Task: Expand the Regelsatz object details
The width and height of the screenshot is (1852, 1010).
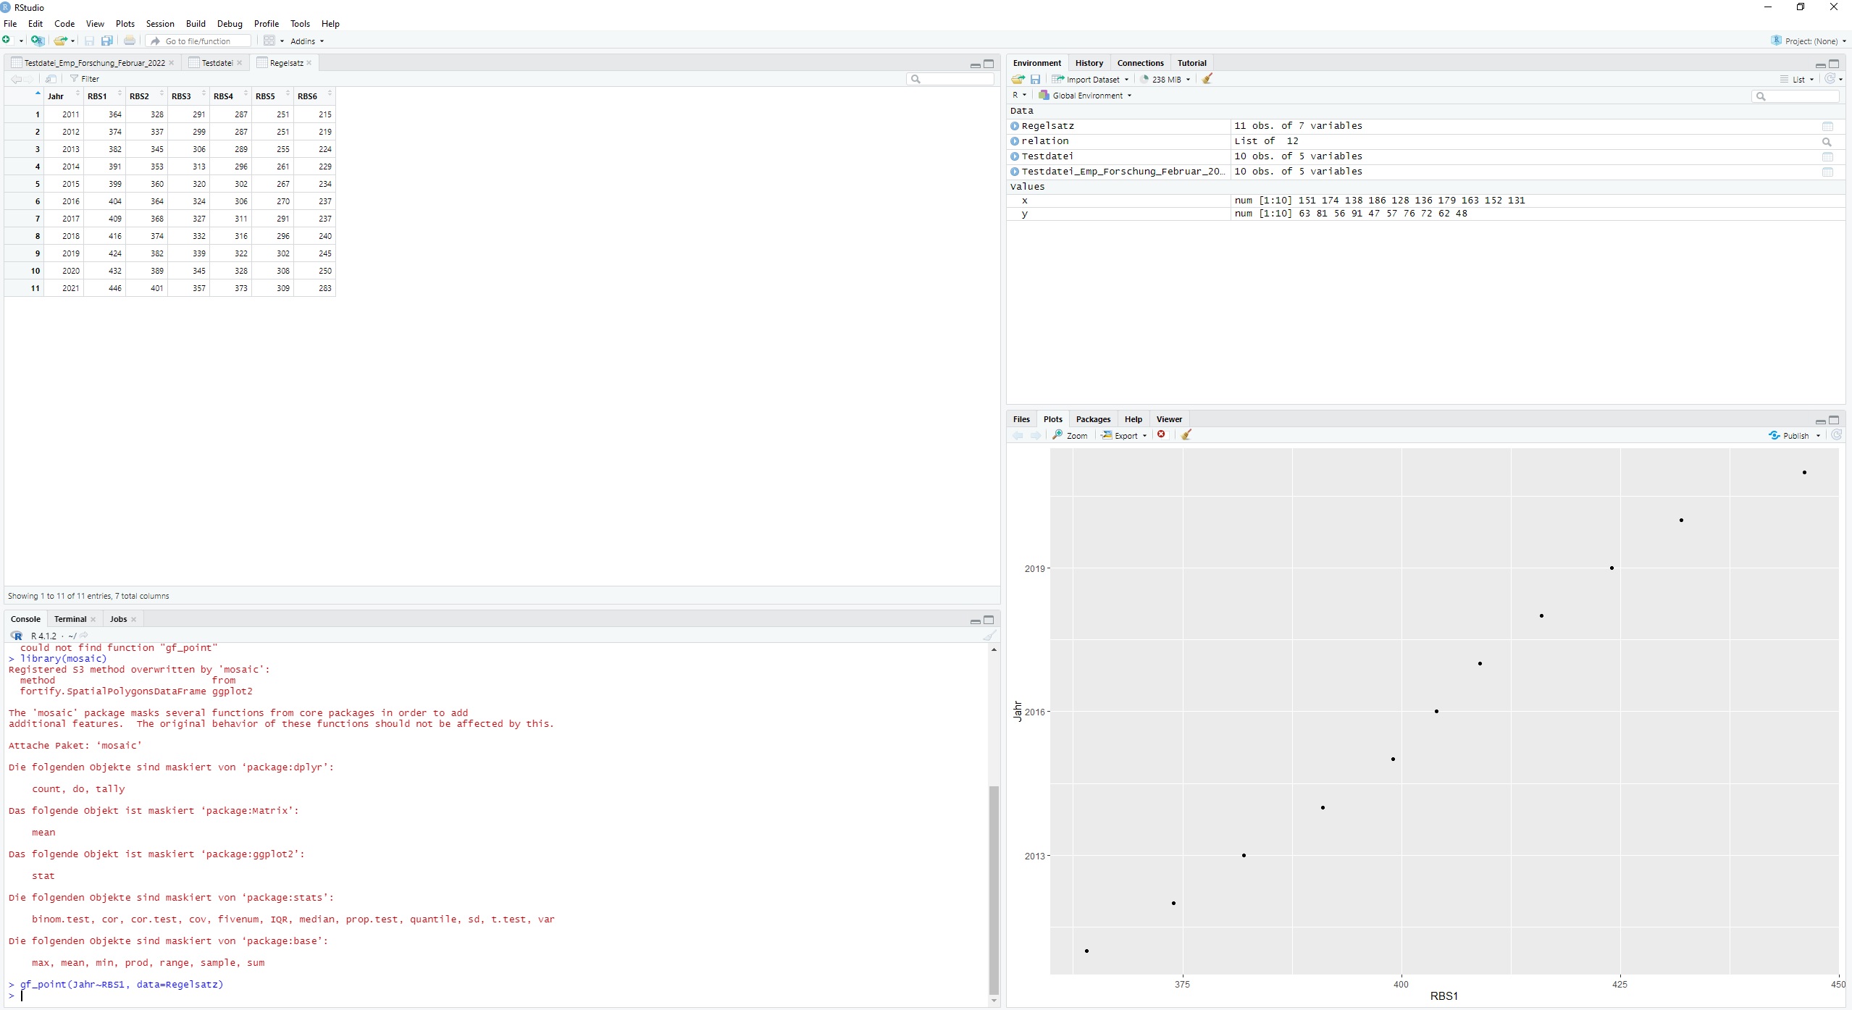Action: tap(1015, 126)
